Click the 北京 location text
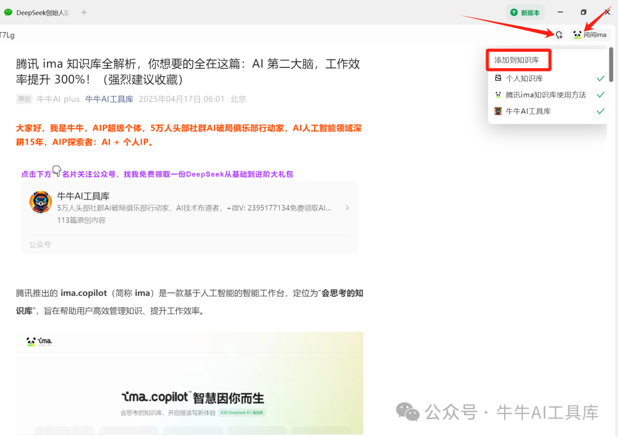618x437 pixels. coord(238,99)
